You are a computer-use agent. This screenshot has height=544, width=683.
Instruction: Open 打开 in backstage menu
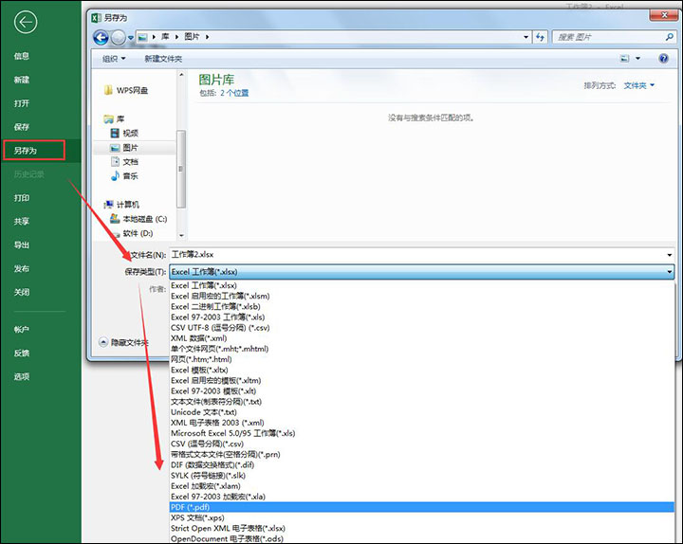pyautogui.click(x=21, y=103)
